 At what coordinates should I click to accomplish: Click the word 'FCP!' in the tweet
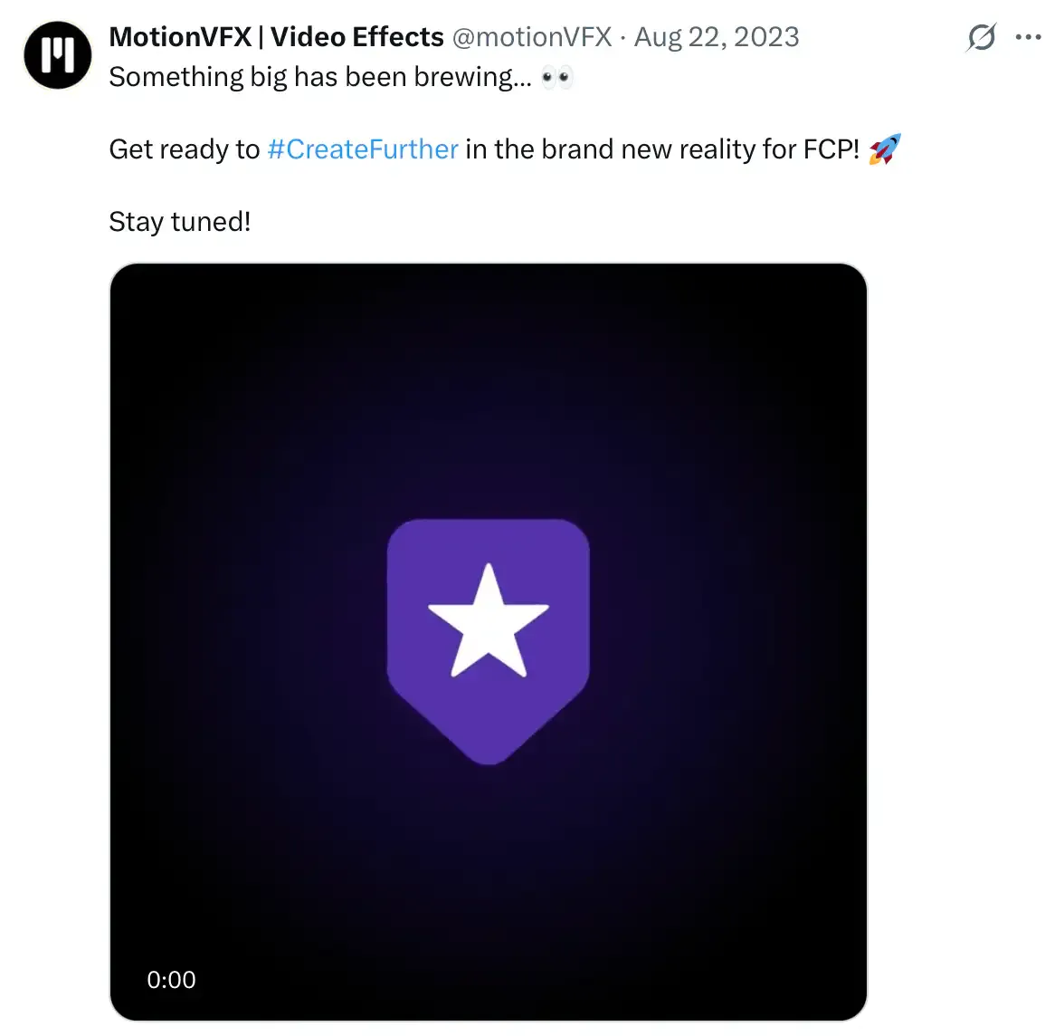pos(831,149)
